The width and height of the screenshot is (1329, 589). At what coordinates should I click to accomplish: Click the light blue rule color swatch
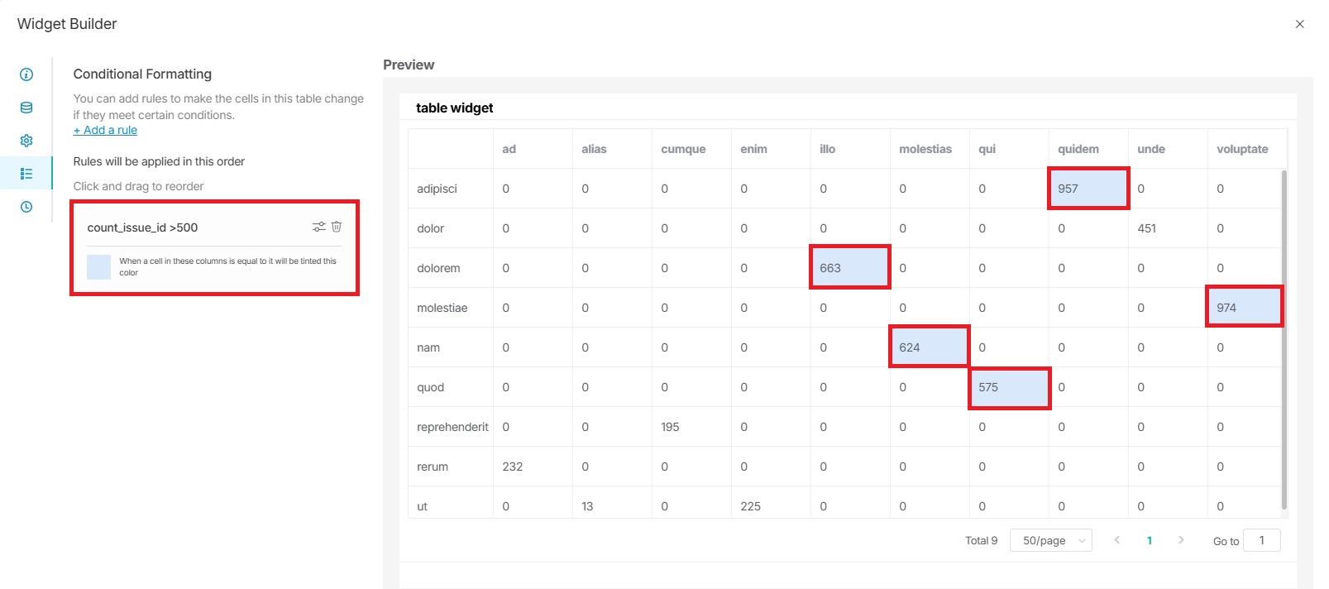(99, 266)
